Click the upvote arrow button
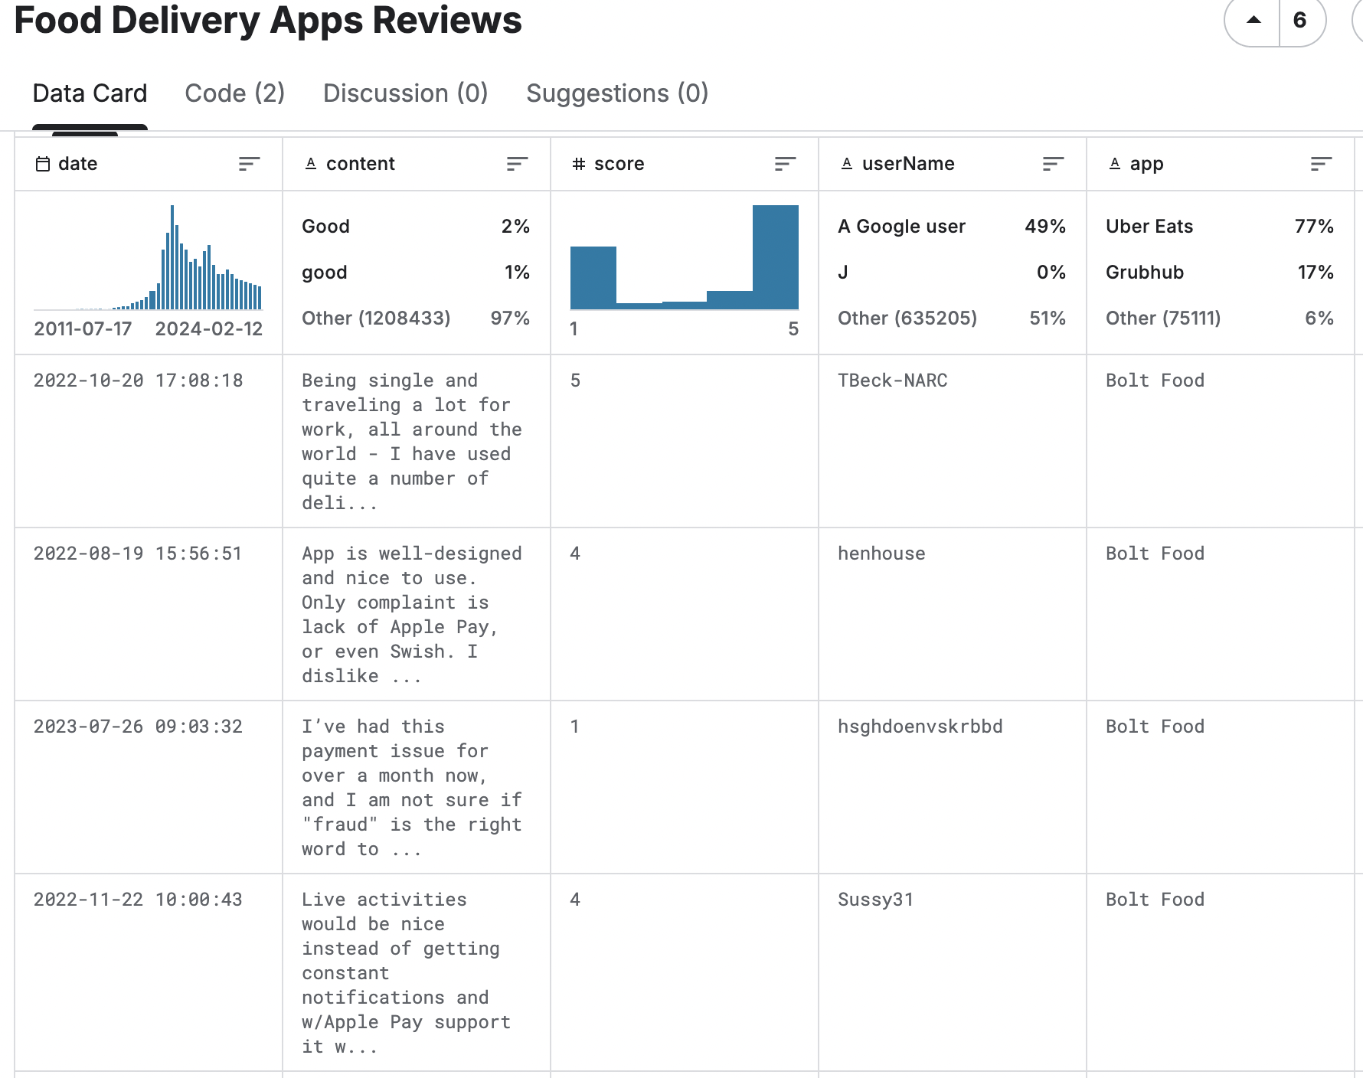Image resolution: width=1363 pixels, height=1078 pixels. (x=1253, y=21)
